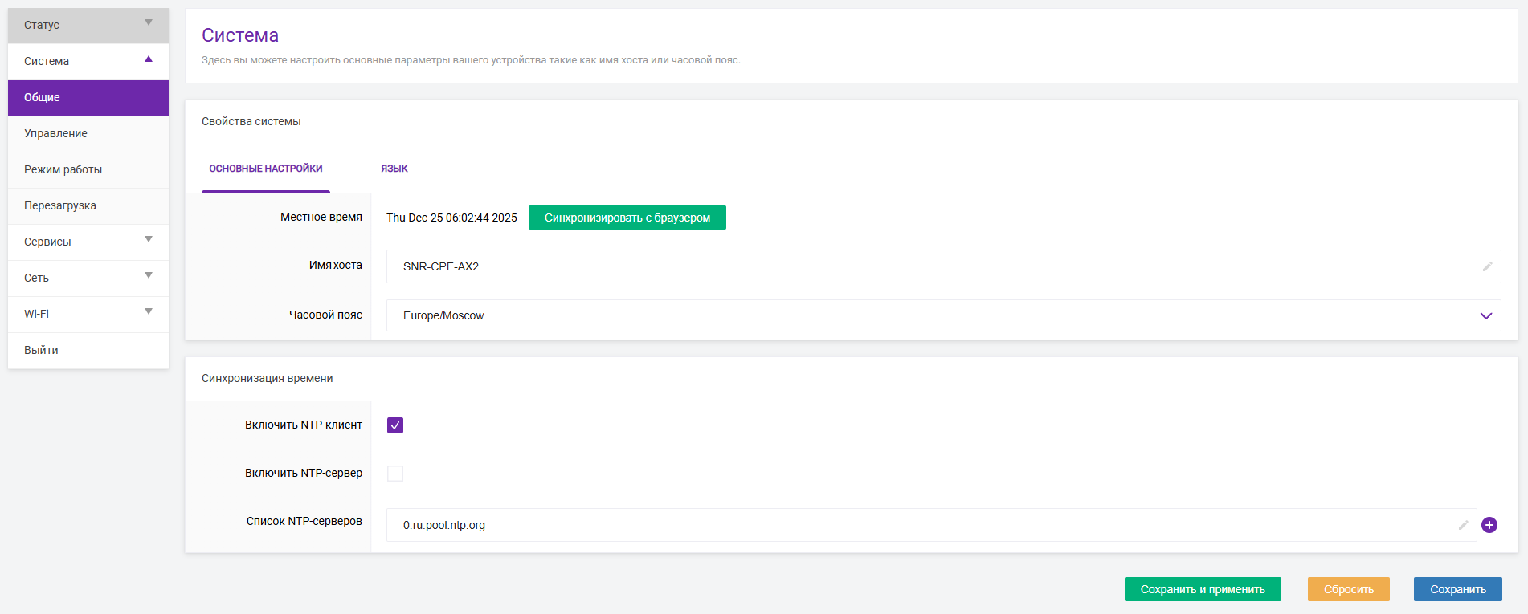Image resolution: width=1528 pixels, height=614 pixels.
Task: Expand the Сеть menu section
Action: 88,278
